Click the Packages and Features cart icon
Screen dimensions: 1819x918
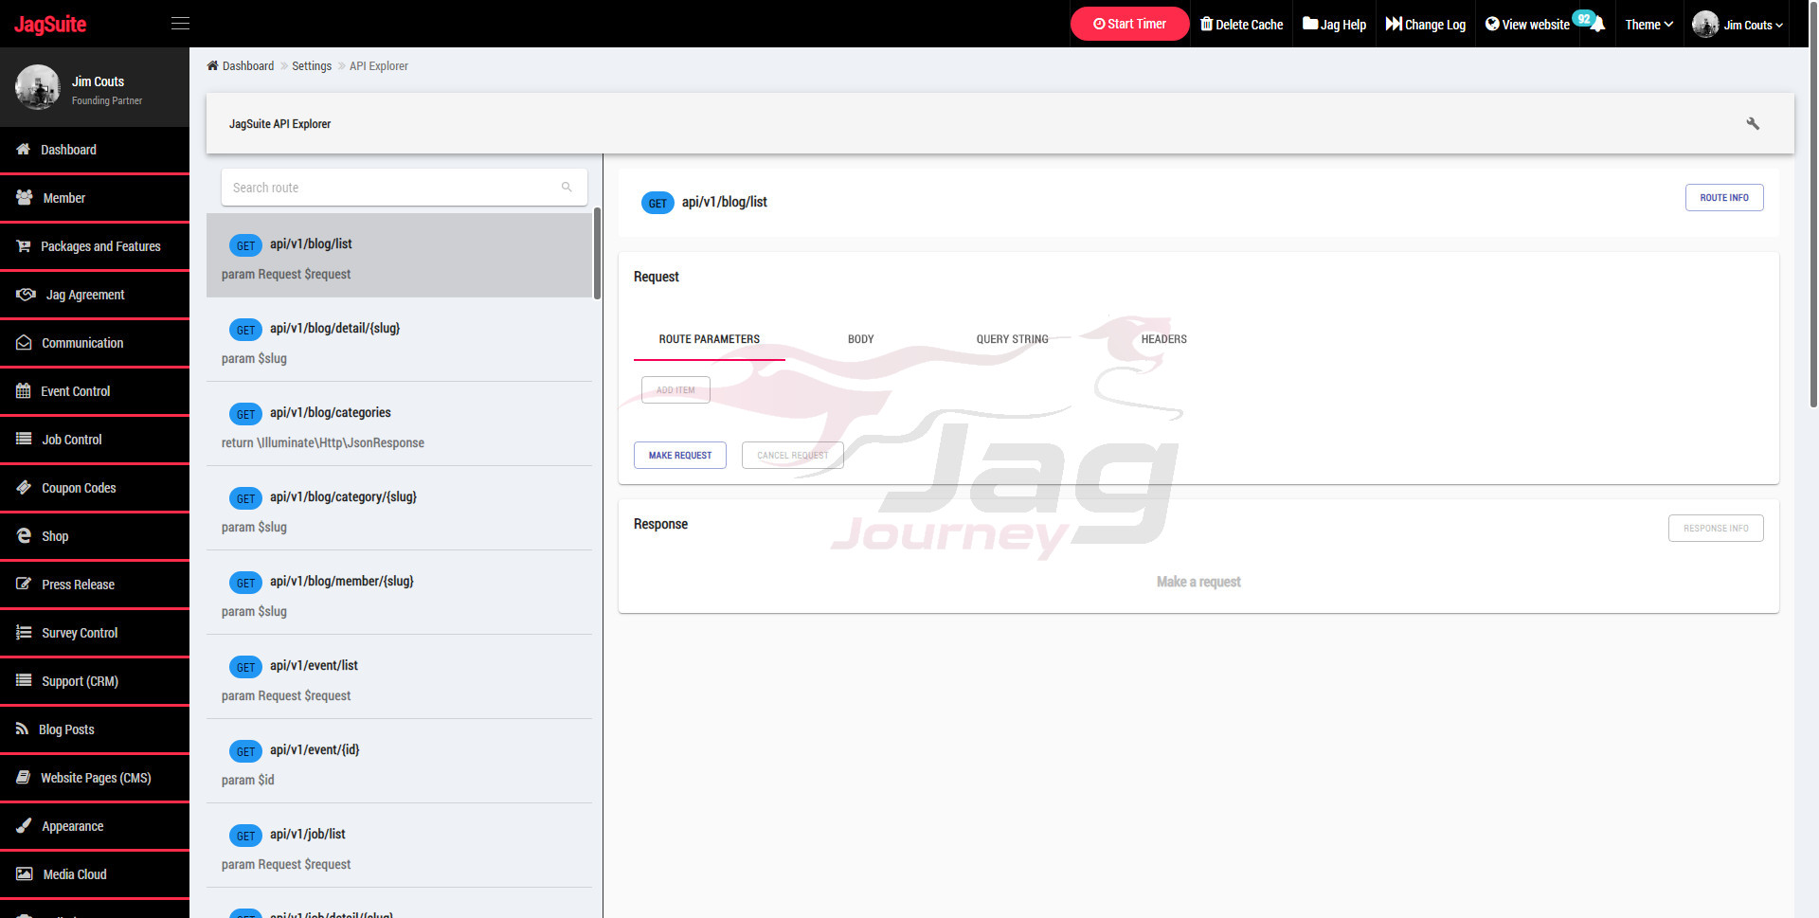coord(24,245)
